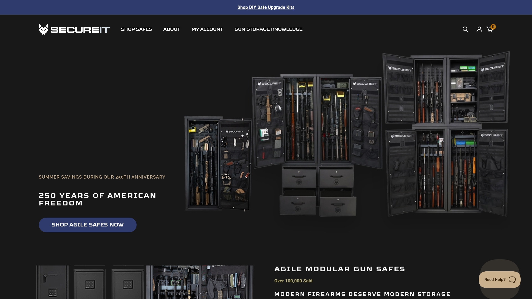Viewport: 532px width, 299px height.
Task: Click the 250 Years of American Freedom heading
Action: click(x=98, y=199)
